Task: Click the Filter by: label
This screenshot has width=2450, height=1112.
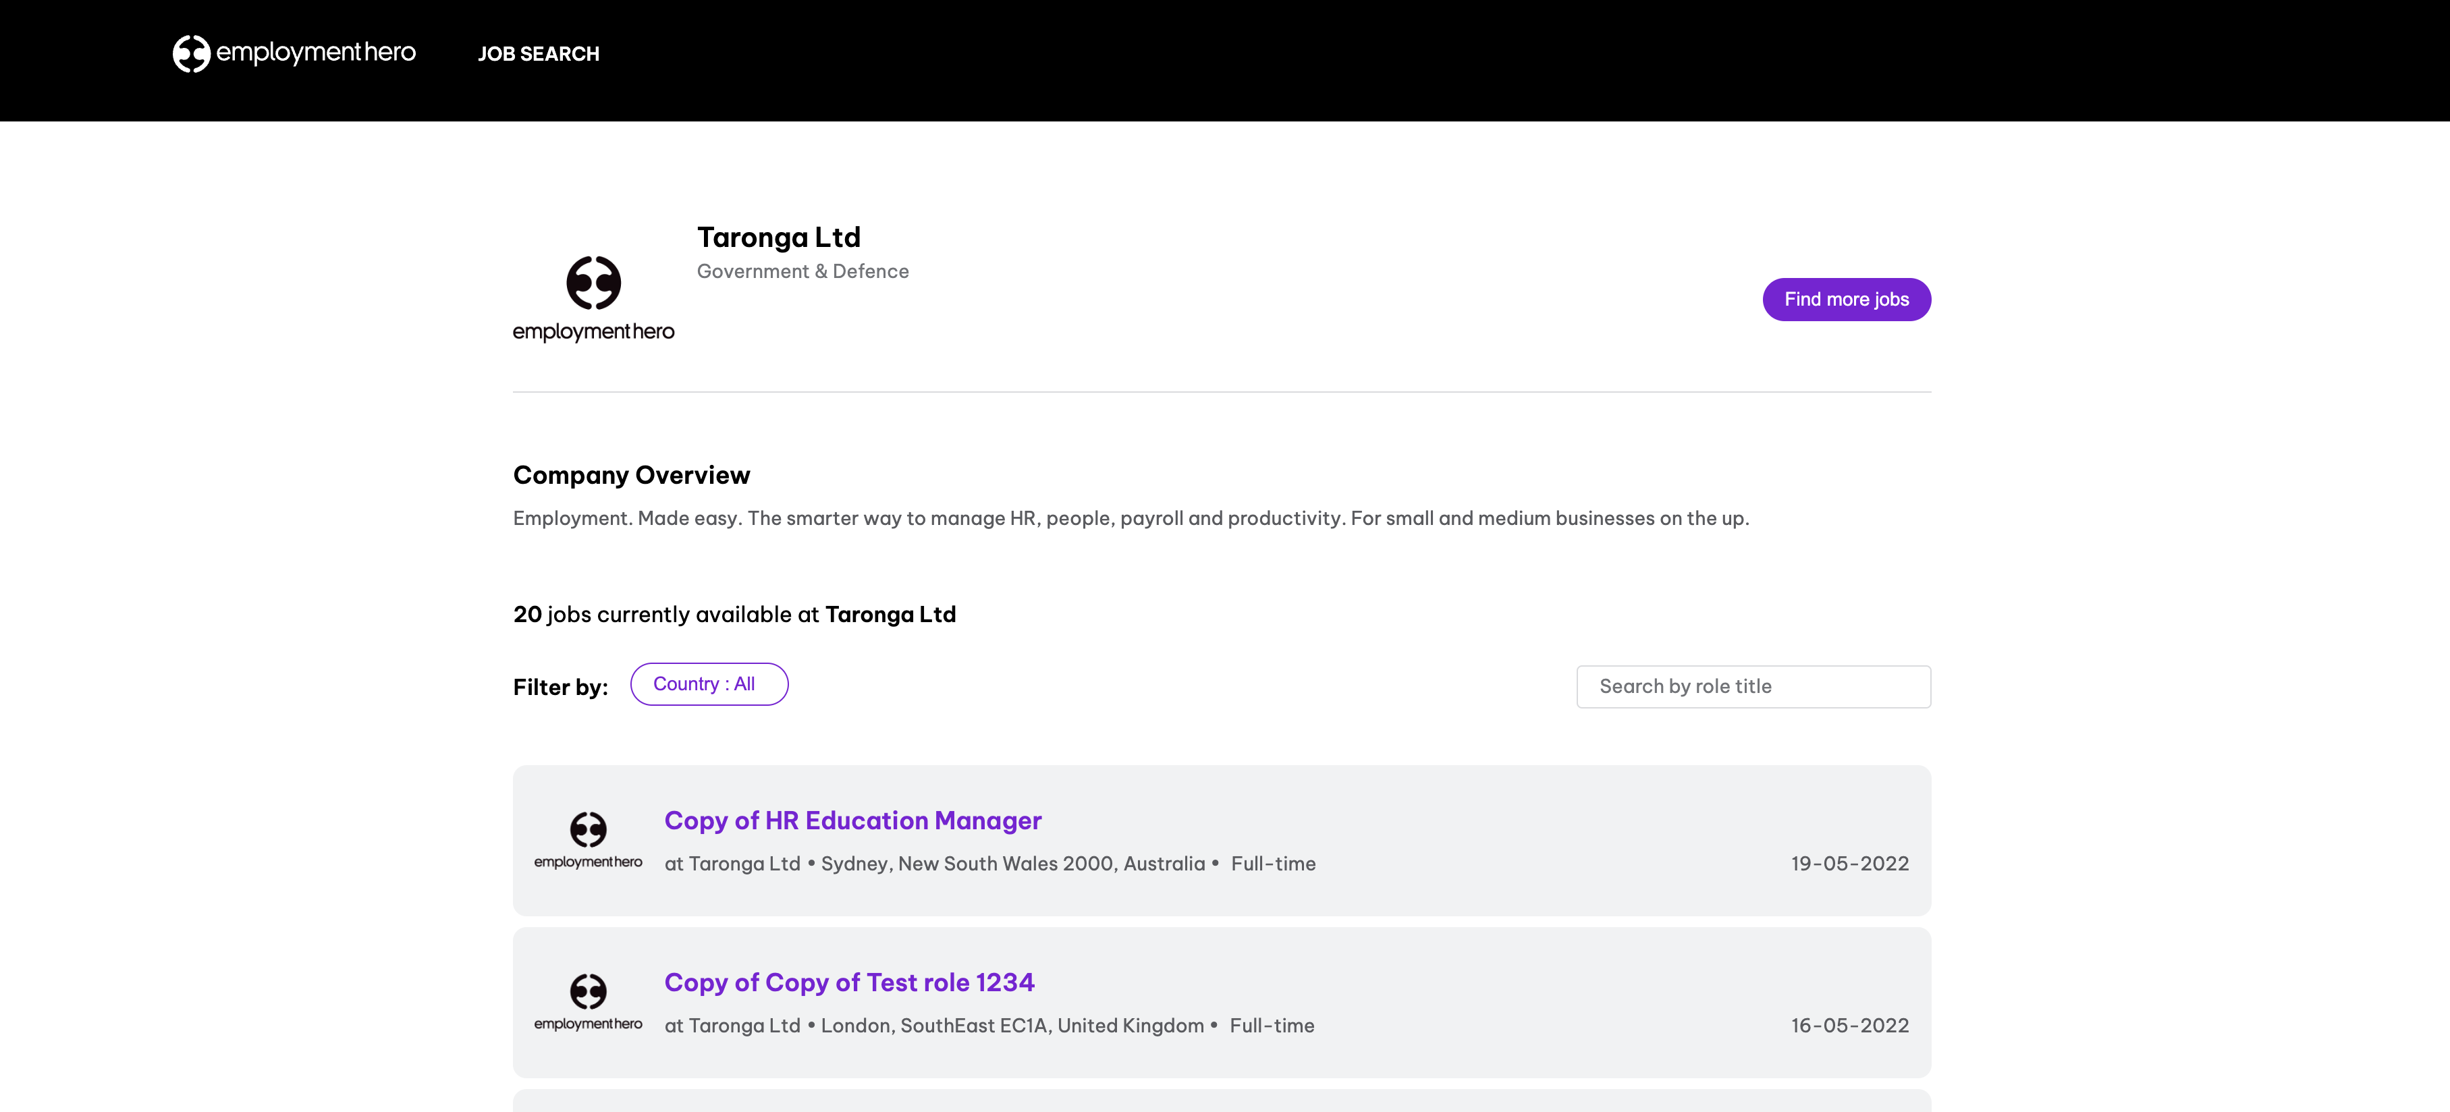Action: [560, 688]
